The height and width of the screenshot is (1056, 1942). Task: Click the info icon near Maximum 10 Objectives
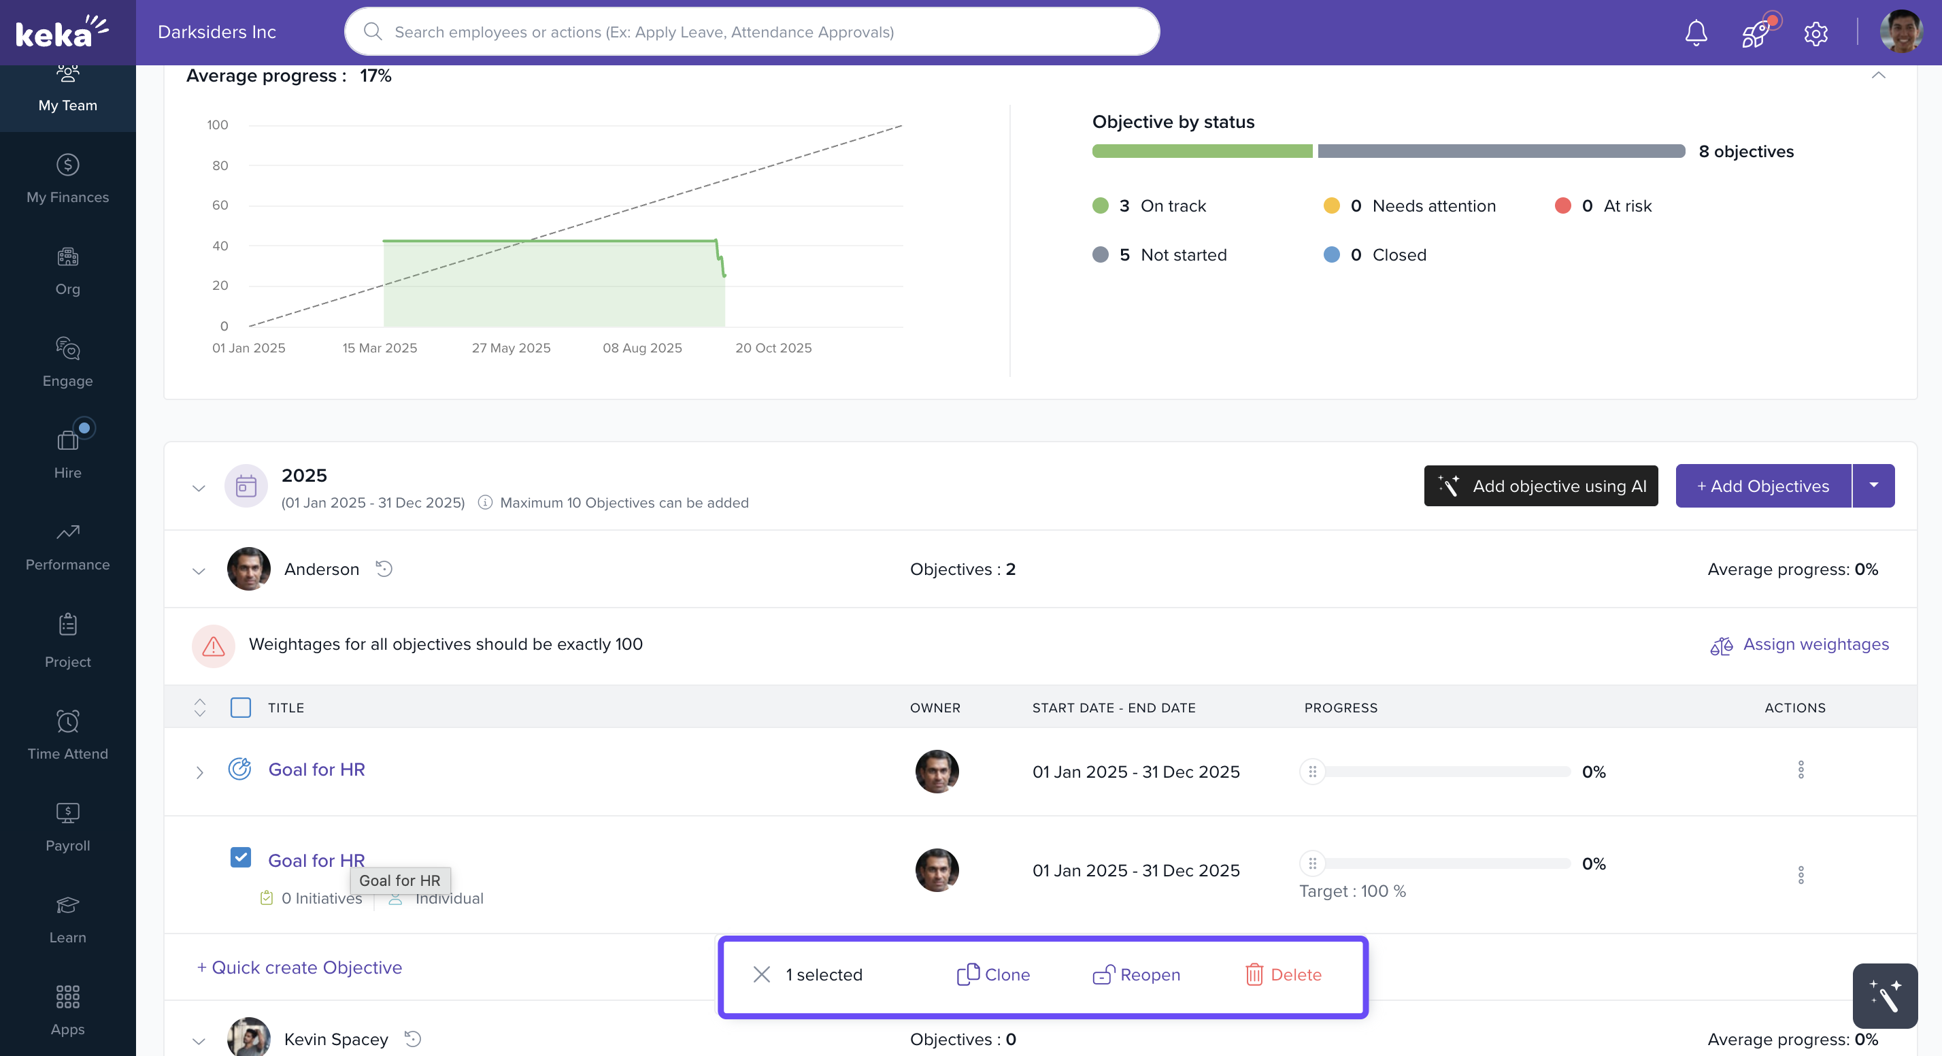click(x=485, y=502)
